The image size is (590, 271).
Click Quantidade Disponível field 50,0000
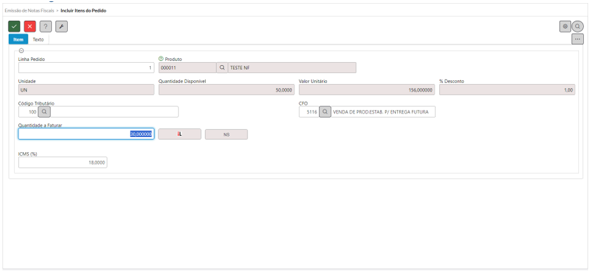click(227, 90)
